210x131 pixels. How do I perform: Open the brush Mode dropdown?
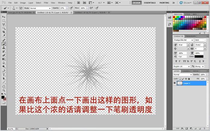(x=40, y=8)
